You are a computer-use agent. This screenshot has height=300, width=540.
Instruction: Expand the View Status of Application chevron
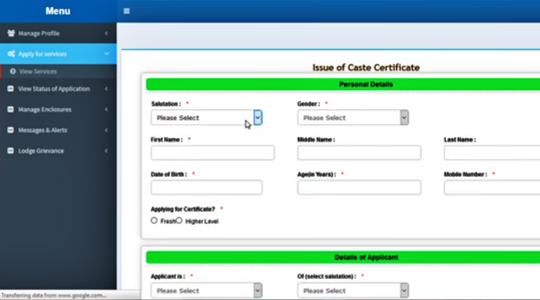click(x=106, y=89)
